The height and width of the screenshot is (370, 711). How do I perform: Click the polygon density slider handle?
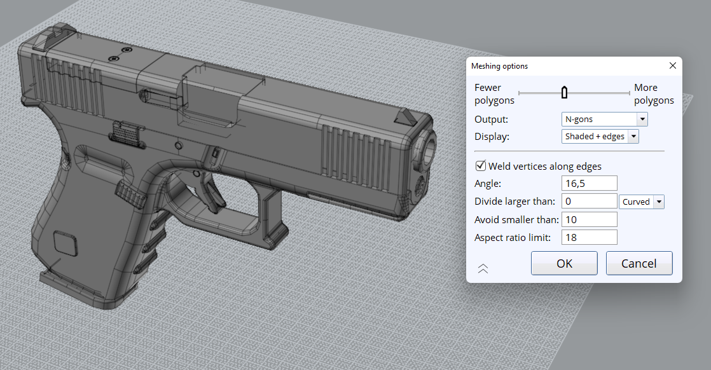click(564, 93)
